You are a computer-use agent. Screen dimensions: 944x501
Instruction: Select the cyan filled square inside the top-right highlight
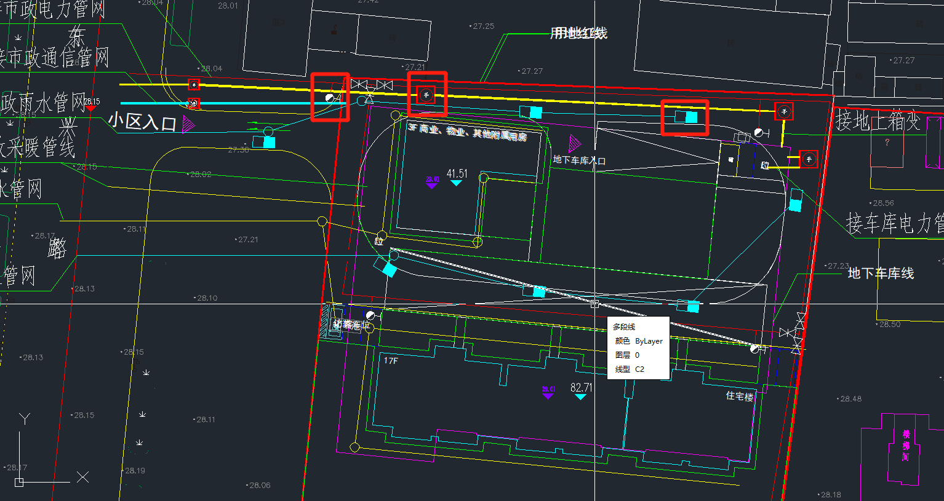click(691, 117)
